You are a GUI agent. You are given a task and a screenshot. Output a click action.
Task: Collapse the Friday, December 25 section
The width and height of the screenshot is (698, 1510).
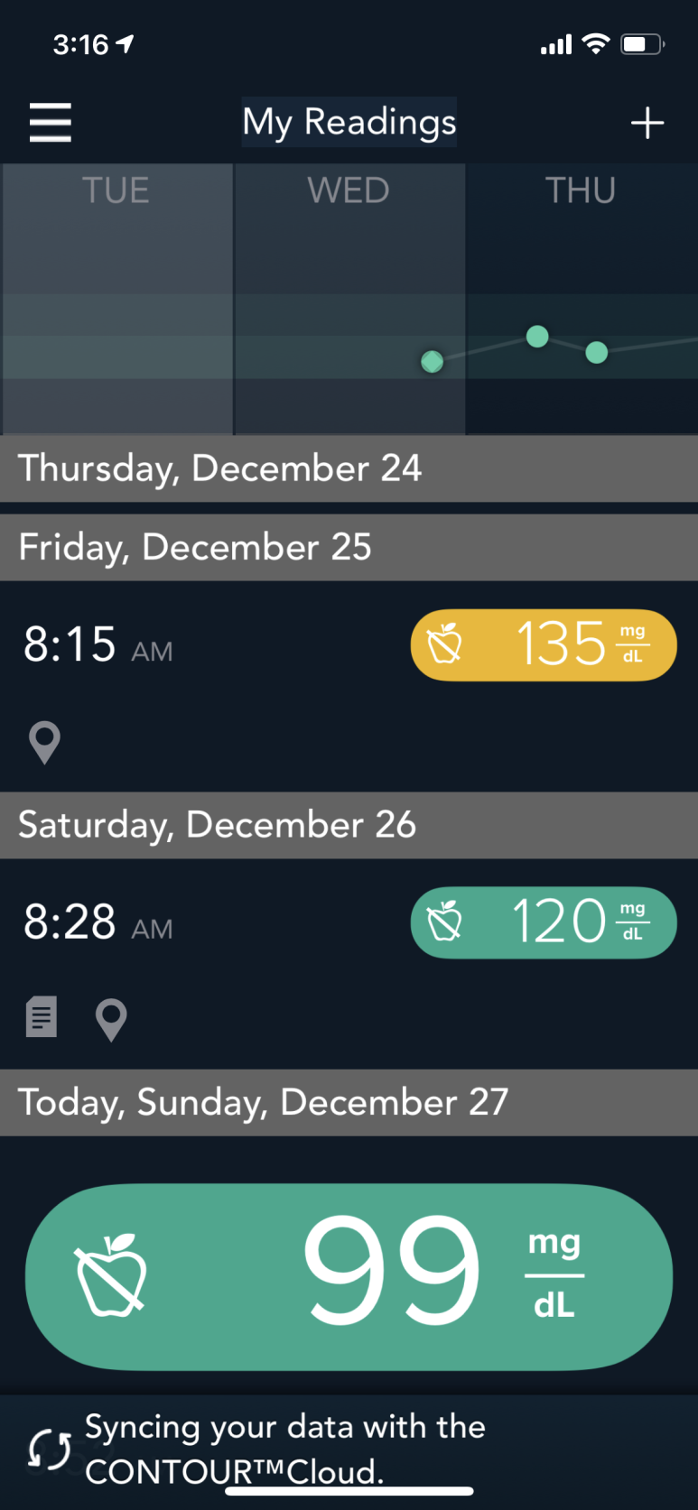(349, 547)
